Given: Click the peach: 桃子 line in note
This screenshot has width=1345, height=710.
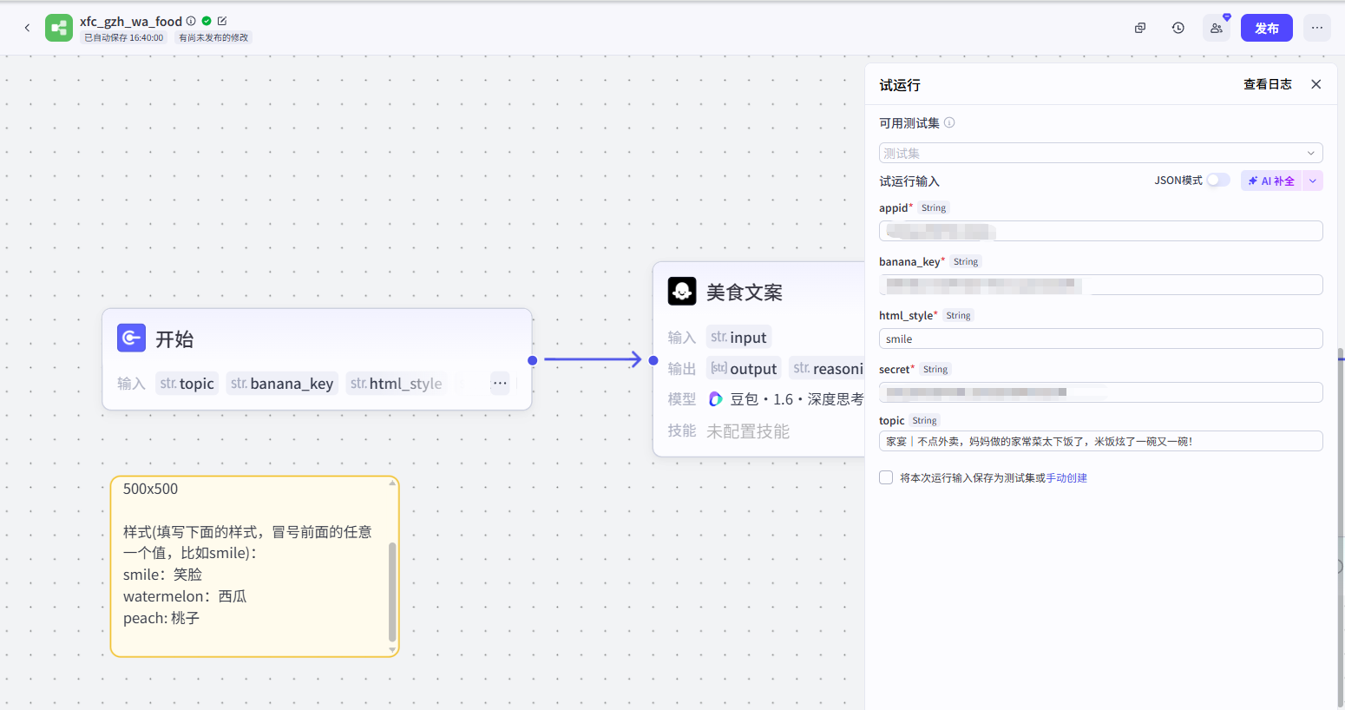Looking at the screenshot, I should [161, 618].
